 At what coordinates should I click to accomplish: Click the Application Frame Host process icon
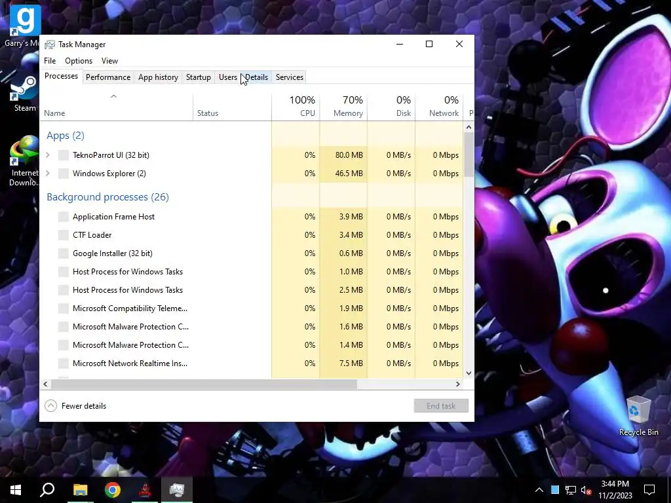64,217
